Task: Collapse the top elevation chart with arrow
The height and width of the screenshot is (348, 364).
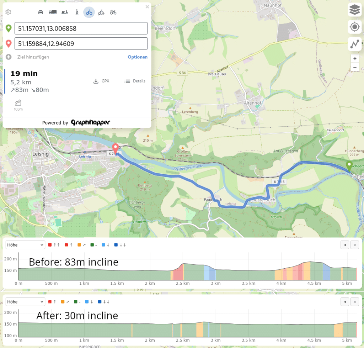Action: pyautogui.click(x=344, y=245)
